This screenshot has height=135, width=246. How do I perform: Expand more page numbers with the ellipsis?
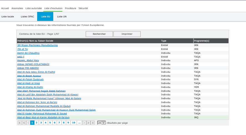79,123
